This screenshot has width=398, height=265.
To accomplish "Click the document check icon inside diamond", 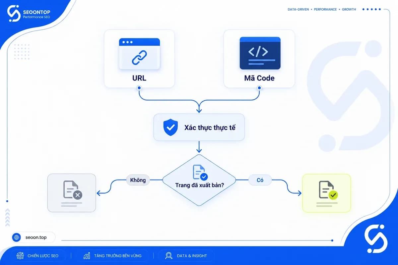I will (x=200, y=172).
